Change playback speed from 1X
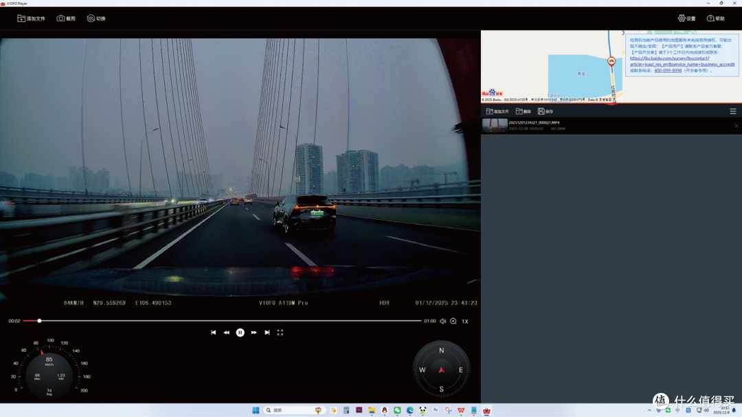 coord(465,322)
